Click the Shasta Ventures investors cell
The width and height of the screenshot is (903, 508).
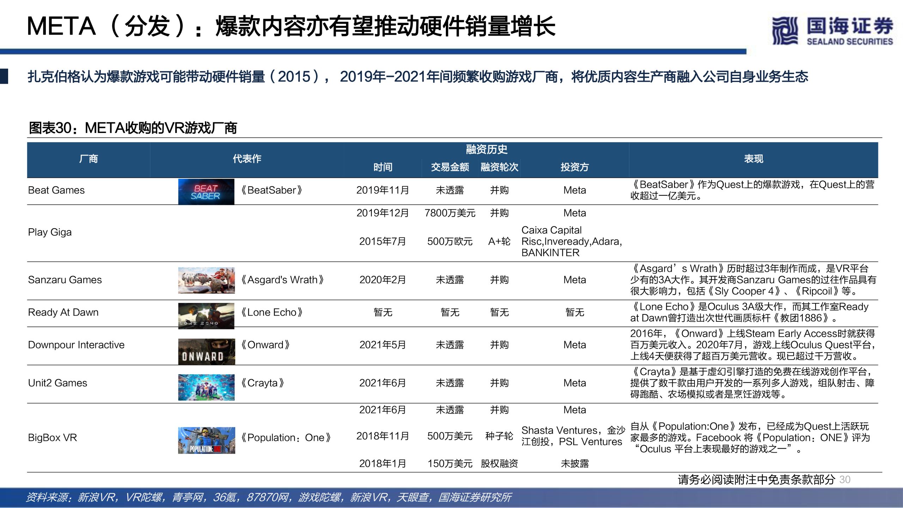[573, 436]
